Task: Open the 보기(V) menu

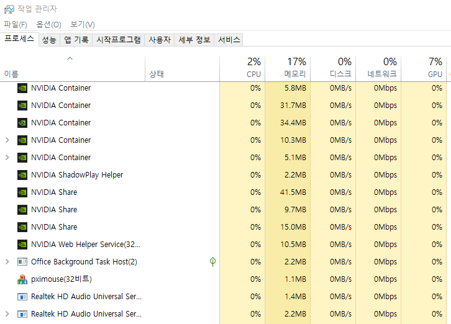Action: pos(83,24)
